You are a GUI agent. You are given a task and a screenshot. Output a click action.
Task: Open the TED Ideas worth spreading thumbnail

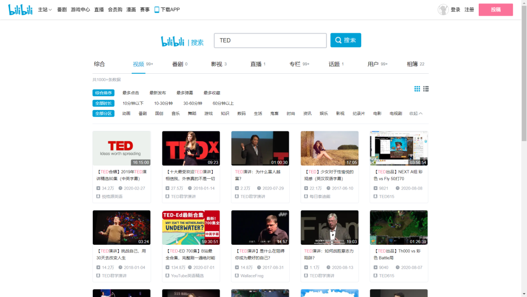122,148
